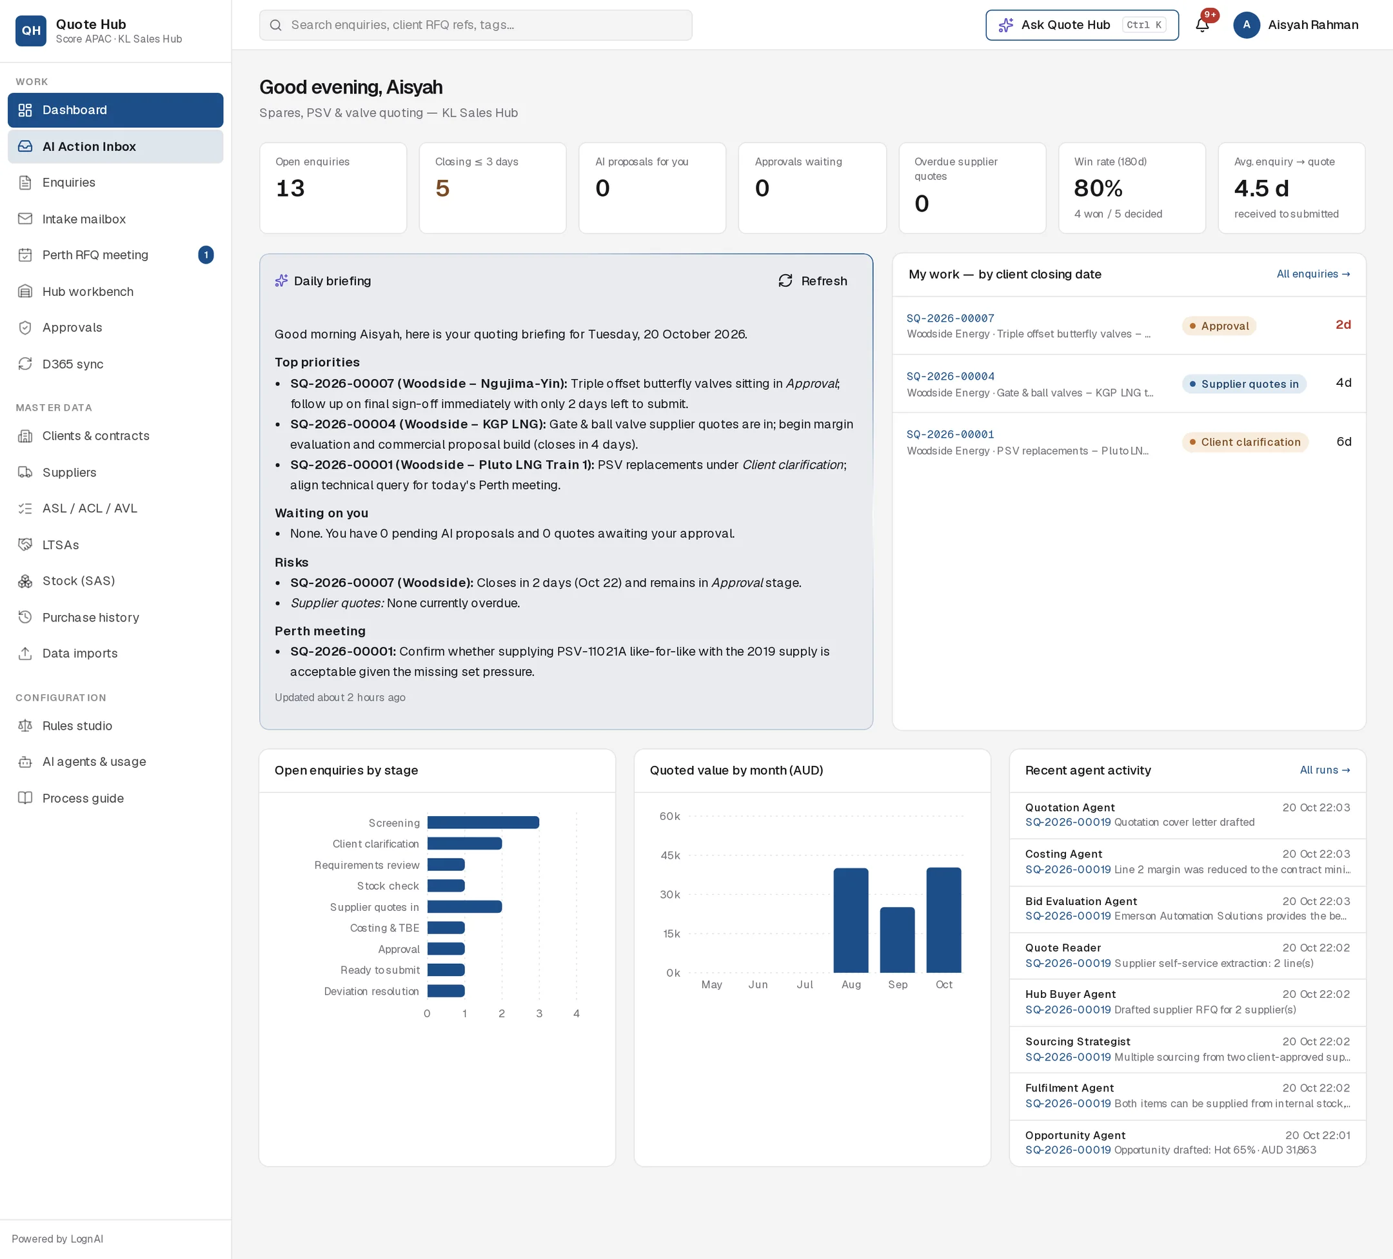Open the All runs link
Viewport: 1393px width, 1259px height.
coord(1324,770)
